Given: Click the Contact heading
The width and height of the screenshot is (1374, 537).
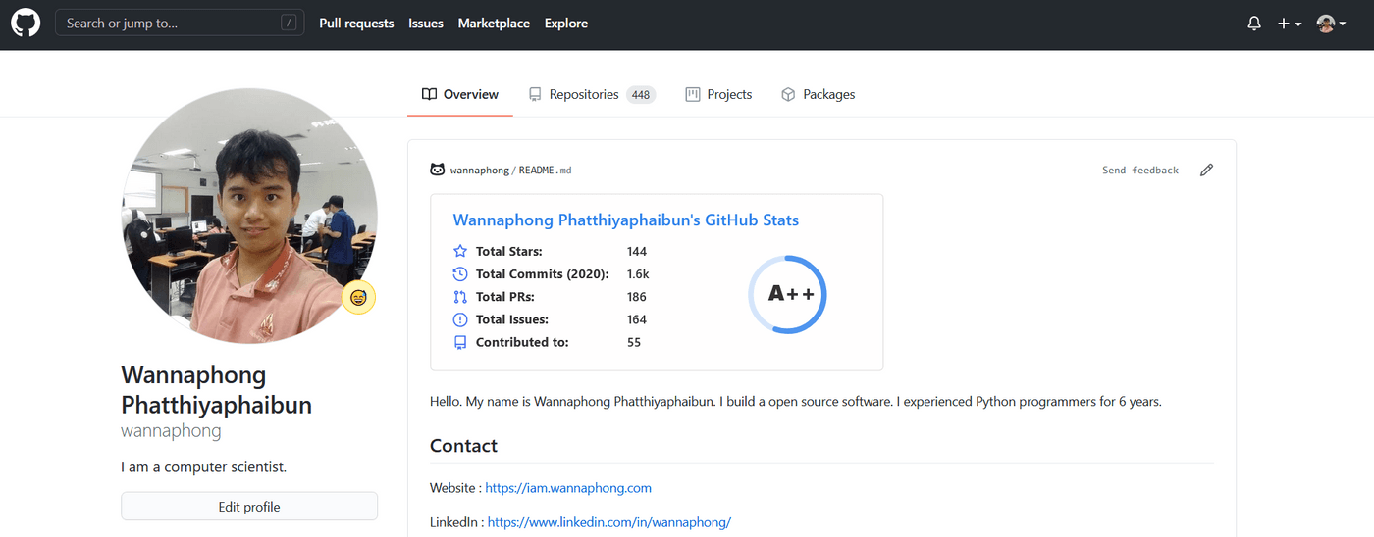Looking at the screenshot, I should point(463,446).
